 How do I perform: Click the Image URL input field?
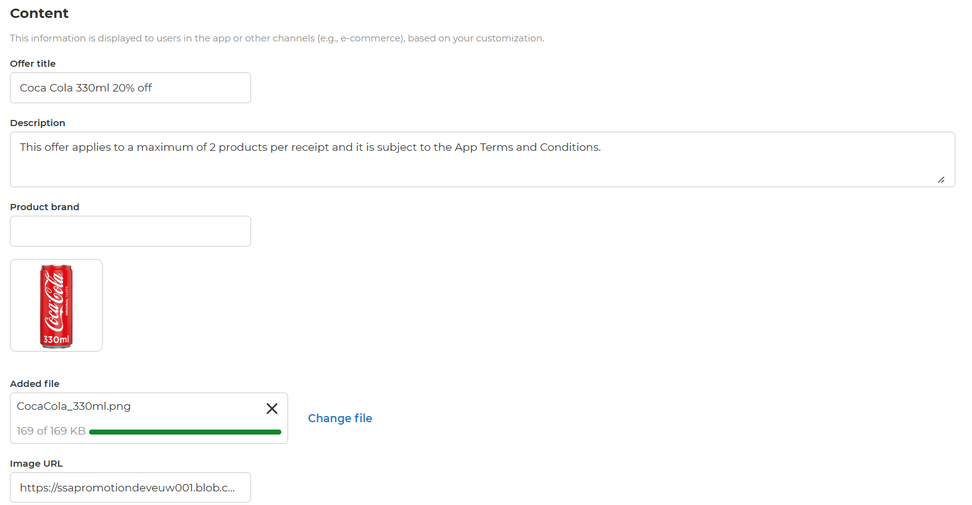click(130, 488)
